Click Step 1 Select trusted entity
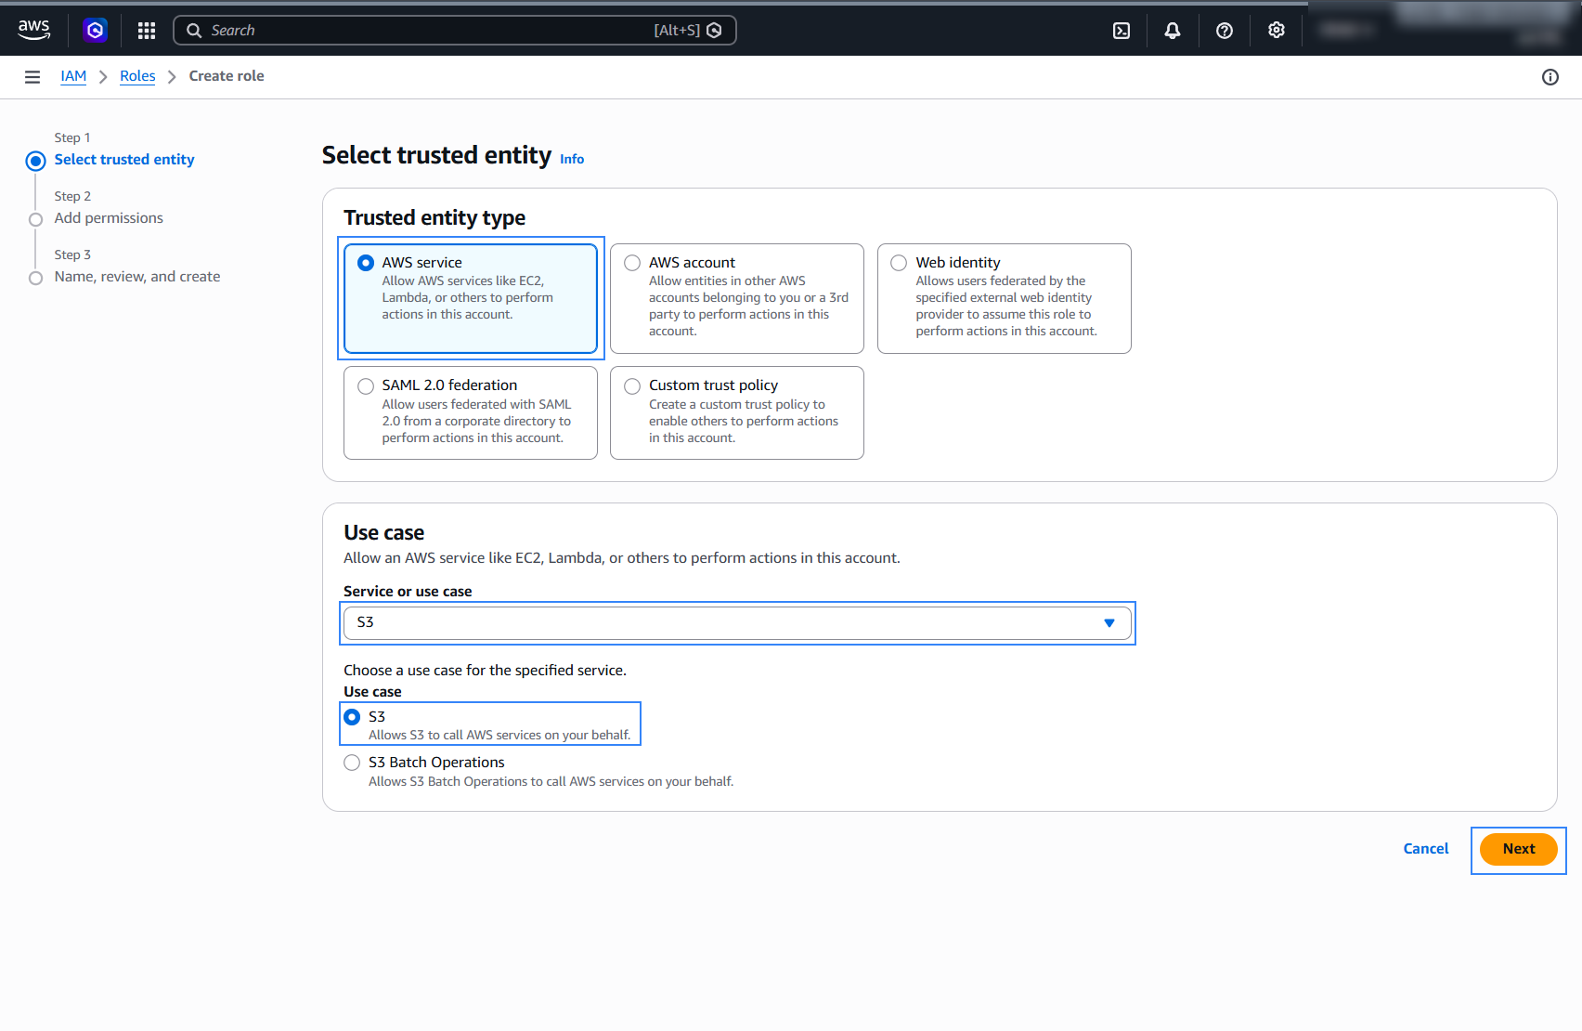The image size is (1582, 1031). point(124,160)
